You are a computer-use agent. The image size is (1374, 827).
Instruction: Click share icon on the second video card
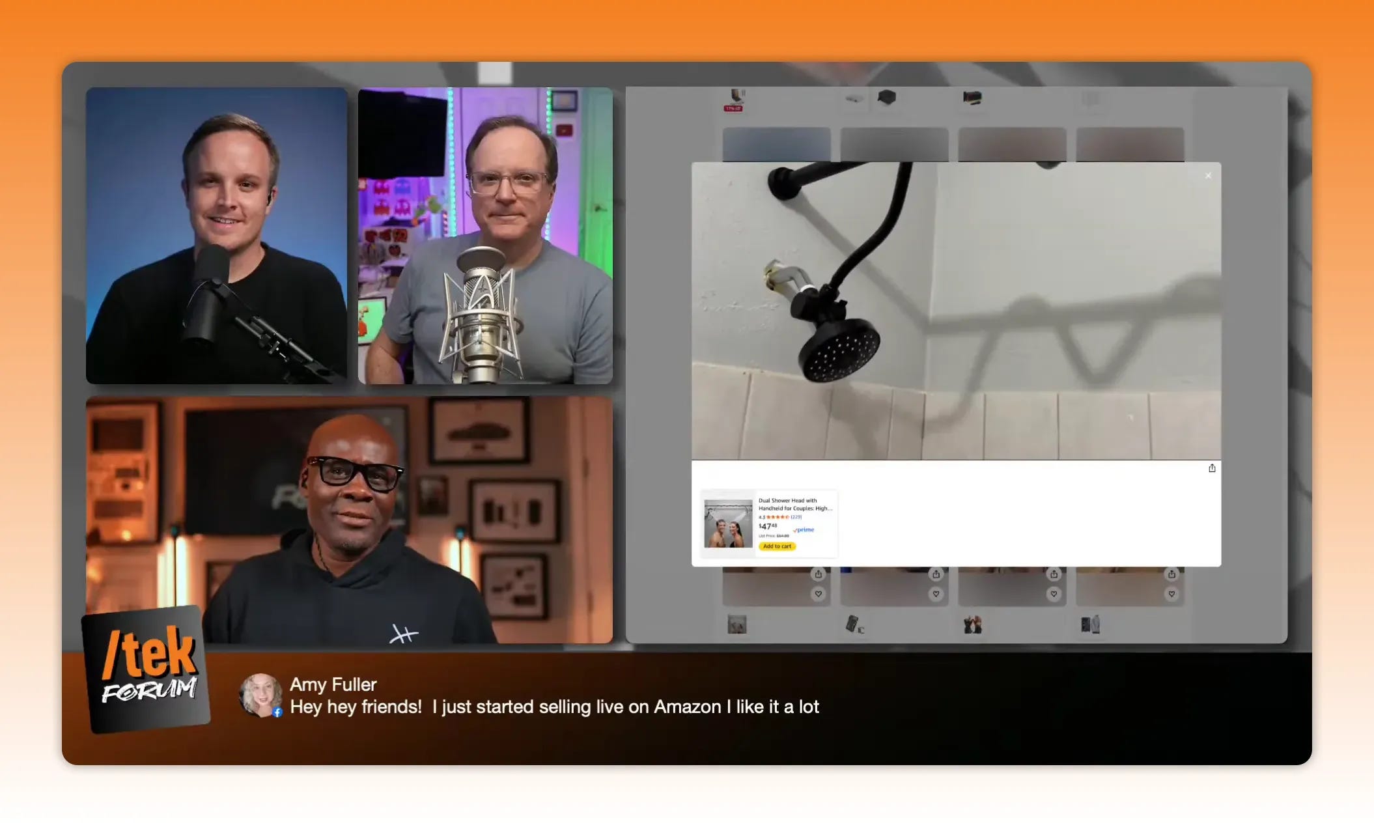[x=936, y=574]
